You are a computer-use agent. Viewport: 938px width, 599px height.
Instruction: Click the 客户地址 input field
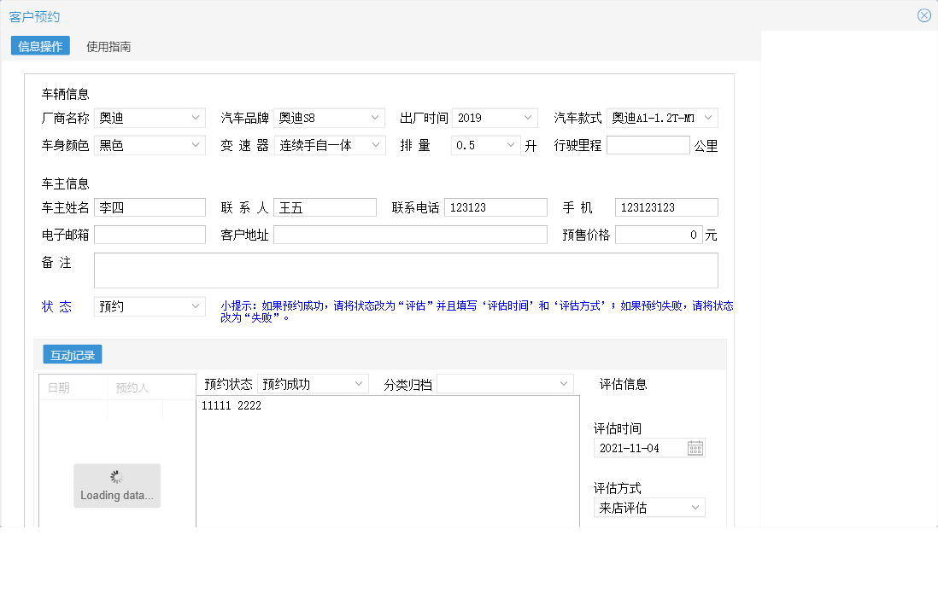[x=410, y=234]
